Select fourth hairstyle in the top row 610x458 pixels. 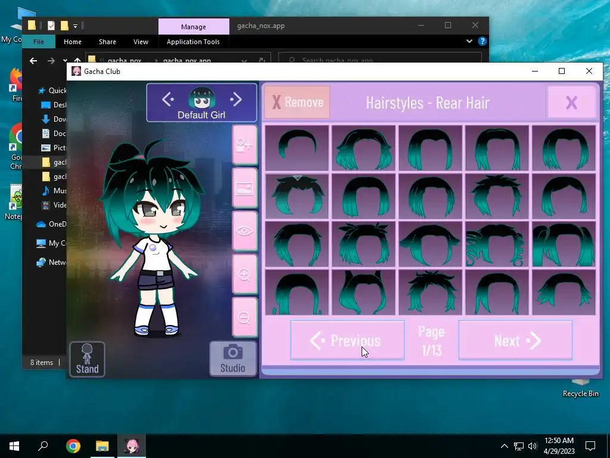[497, 148]
